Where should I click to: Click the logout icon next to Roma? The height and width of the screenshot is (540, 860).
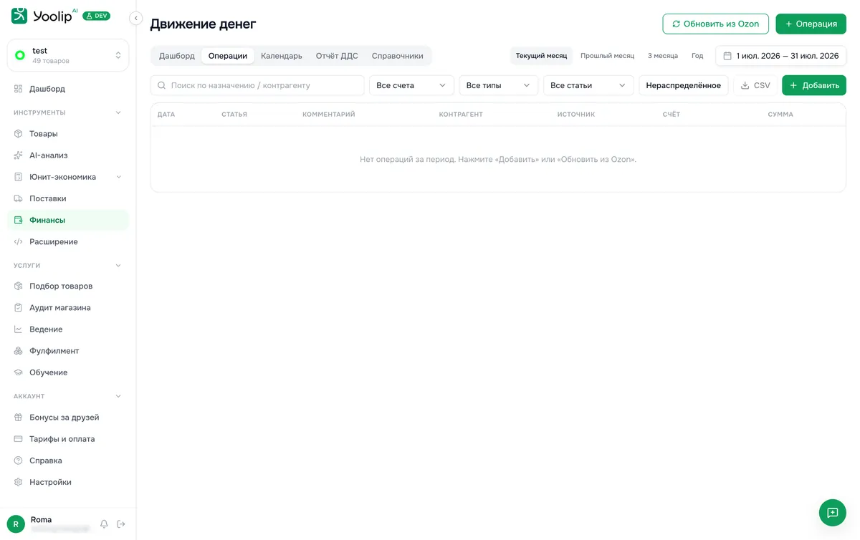121,524
